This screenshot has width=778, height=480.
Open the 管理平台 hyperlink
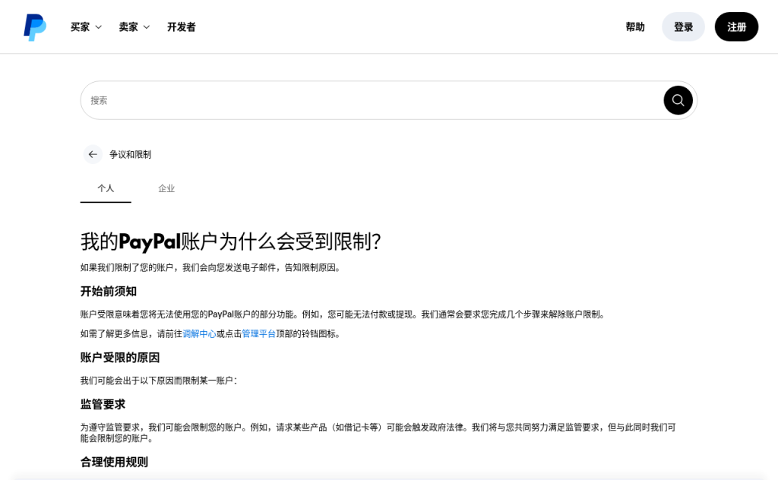pyautogui.click(x=258, y=333)
